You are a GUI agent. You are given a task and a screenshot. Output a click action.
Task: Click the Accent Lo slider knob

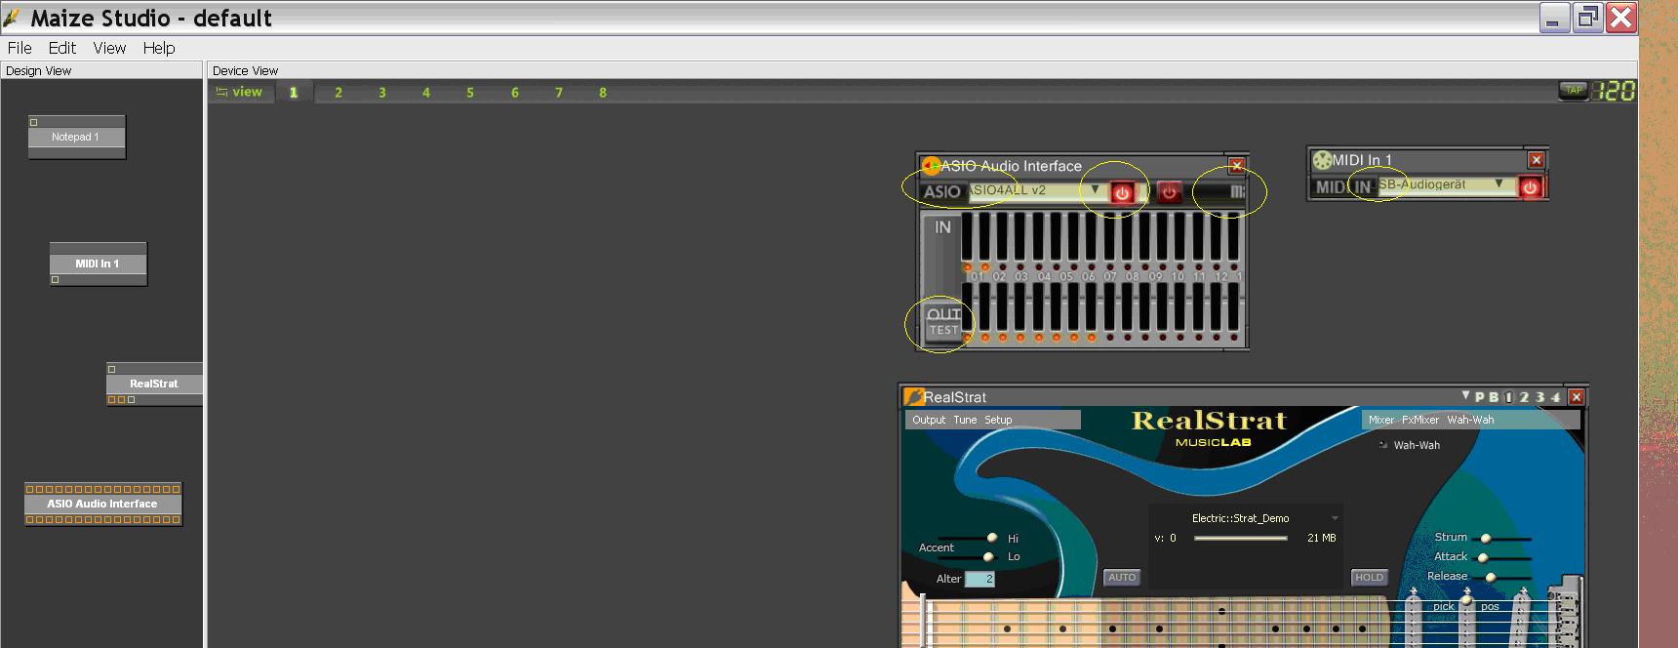point(988,557)
